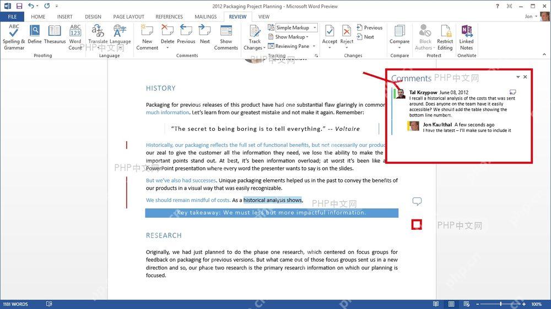
Task: Redo the last action
Action: 47,6
